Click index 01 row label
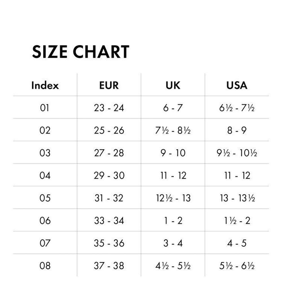The height and width of the screenshot is (282, 282). [45, 108]
